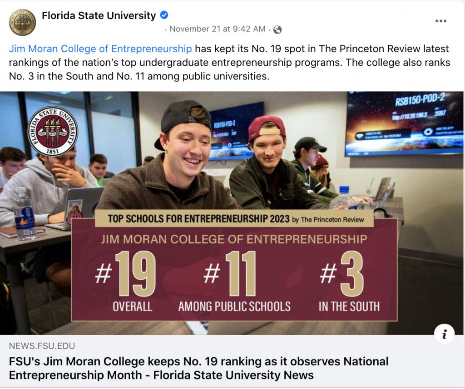The image size is (465, 389).
Task: Click the Top Schools for Entrepreneurship 2023 banner
Action: click(x=234, y=219)
